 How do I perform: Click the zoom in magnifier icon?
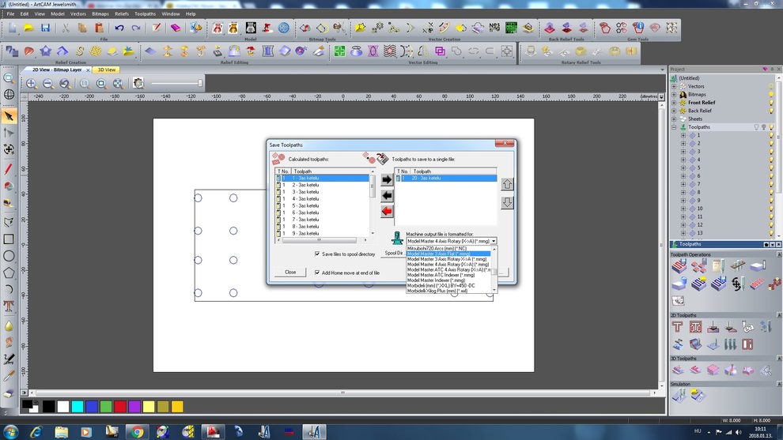tap(32, 84)
